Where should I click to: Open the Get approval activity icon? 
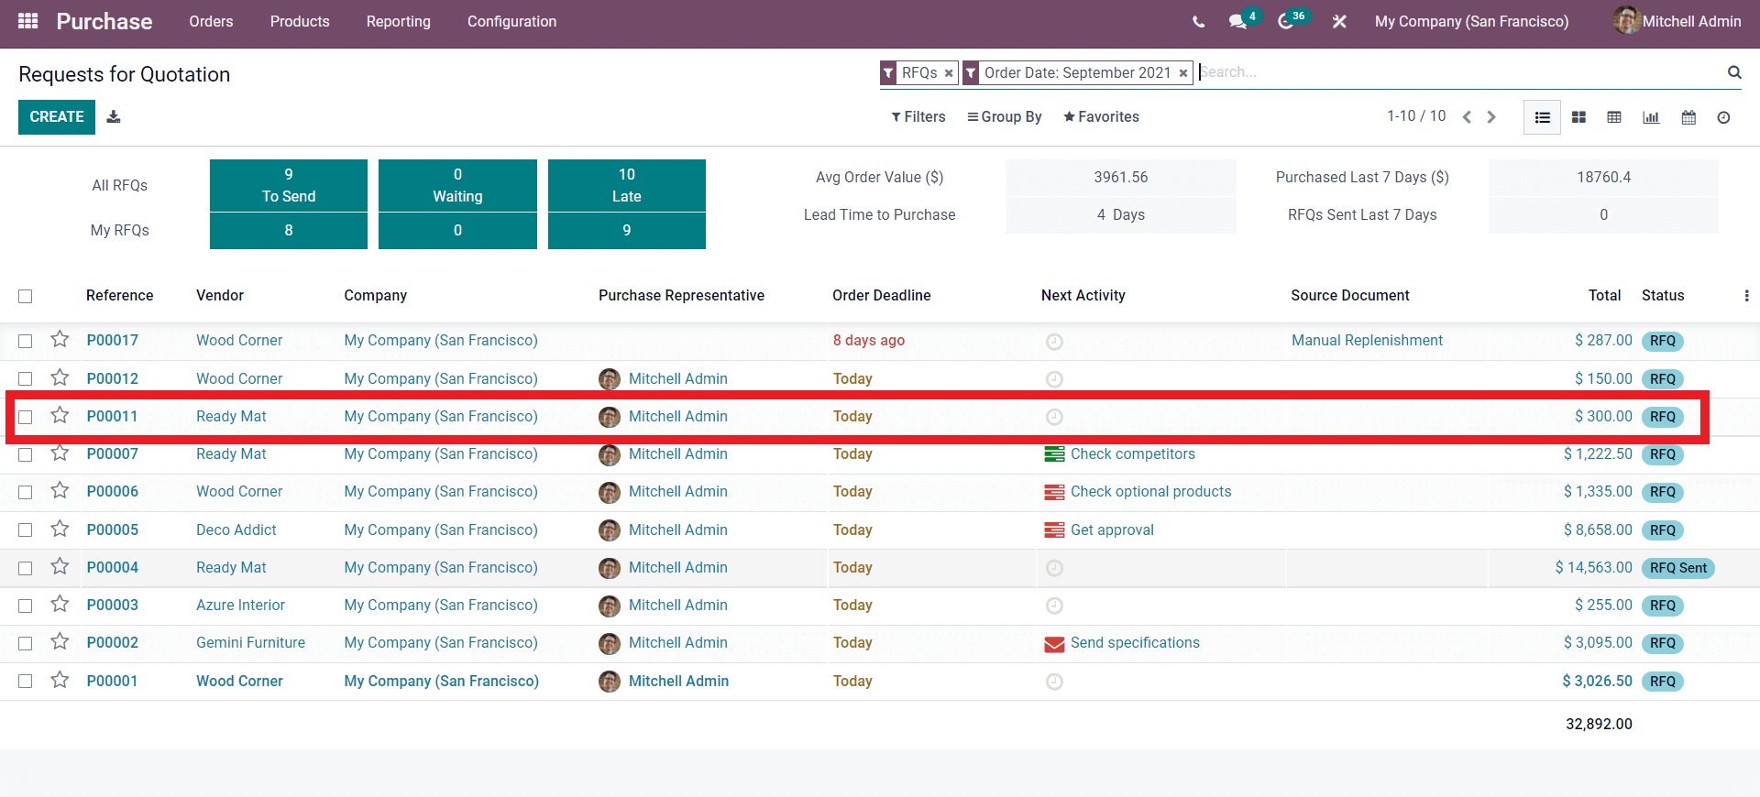tap(1054, 530)
